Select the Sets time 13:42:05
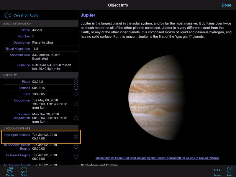The image size is (236, 177). coord(38,94)
